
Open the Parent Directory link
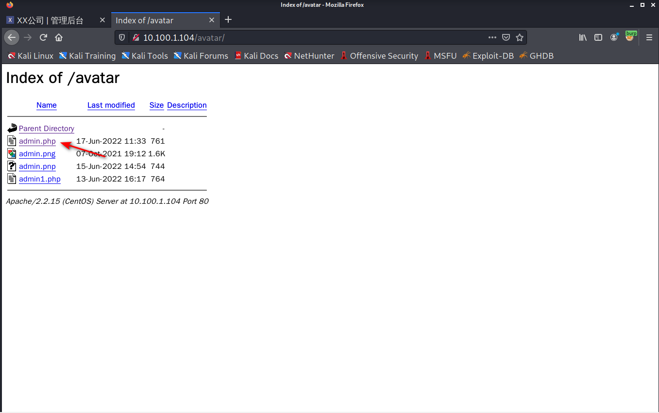point(47,129)
